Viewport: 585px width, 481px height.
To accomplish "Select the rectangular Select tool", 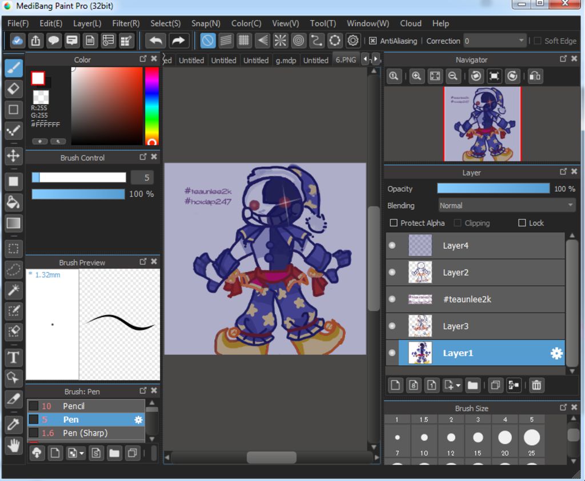I will pyautogui.click(x=14, y=249).
